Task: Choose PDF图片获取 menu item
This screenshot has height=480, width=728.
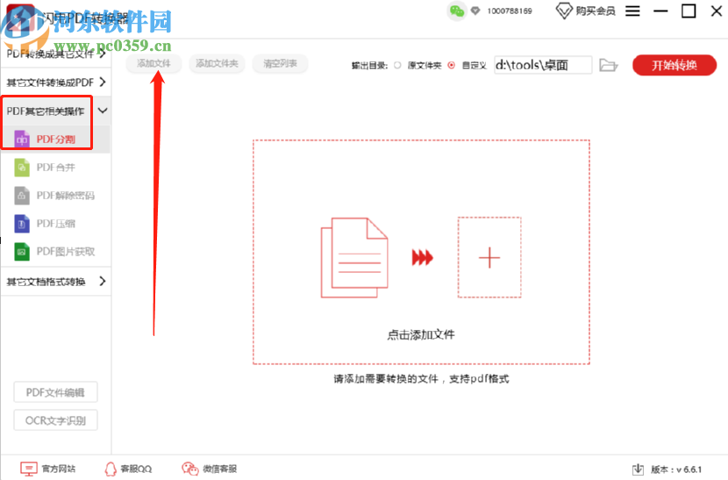Action: pyautogui.click(x=56, y=251)
